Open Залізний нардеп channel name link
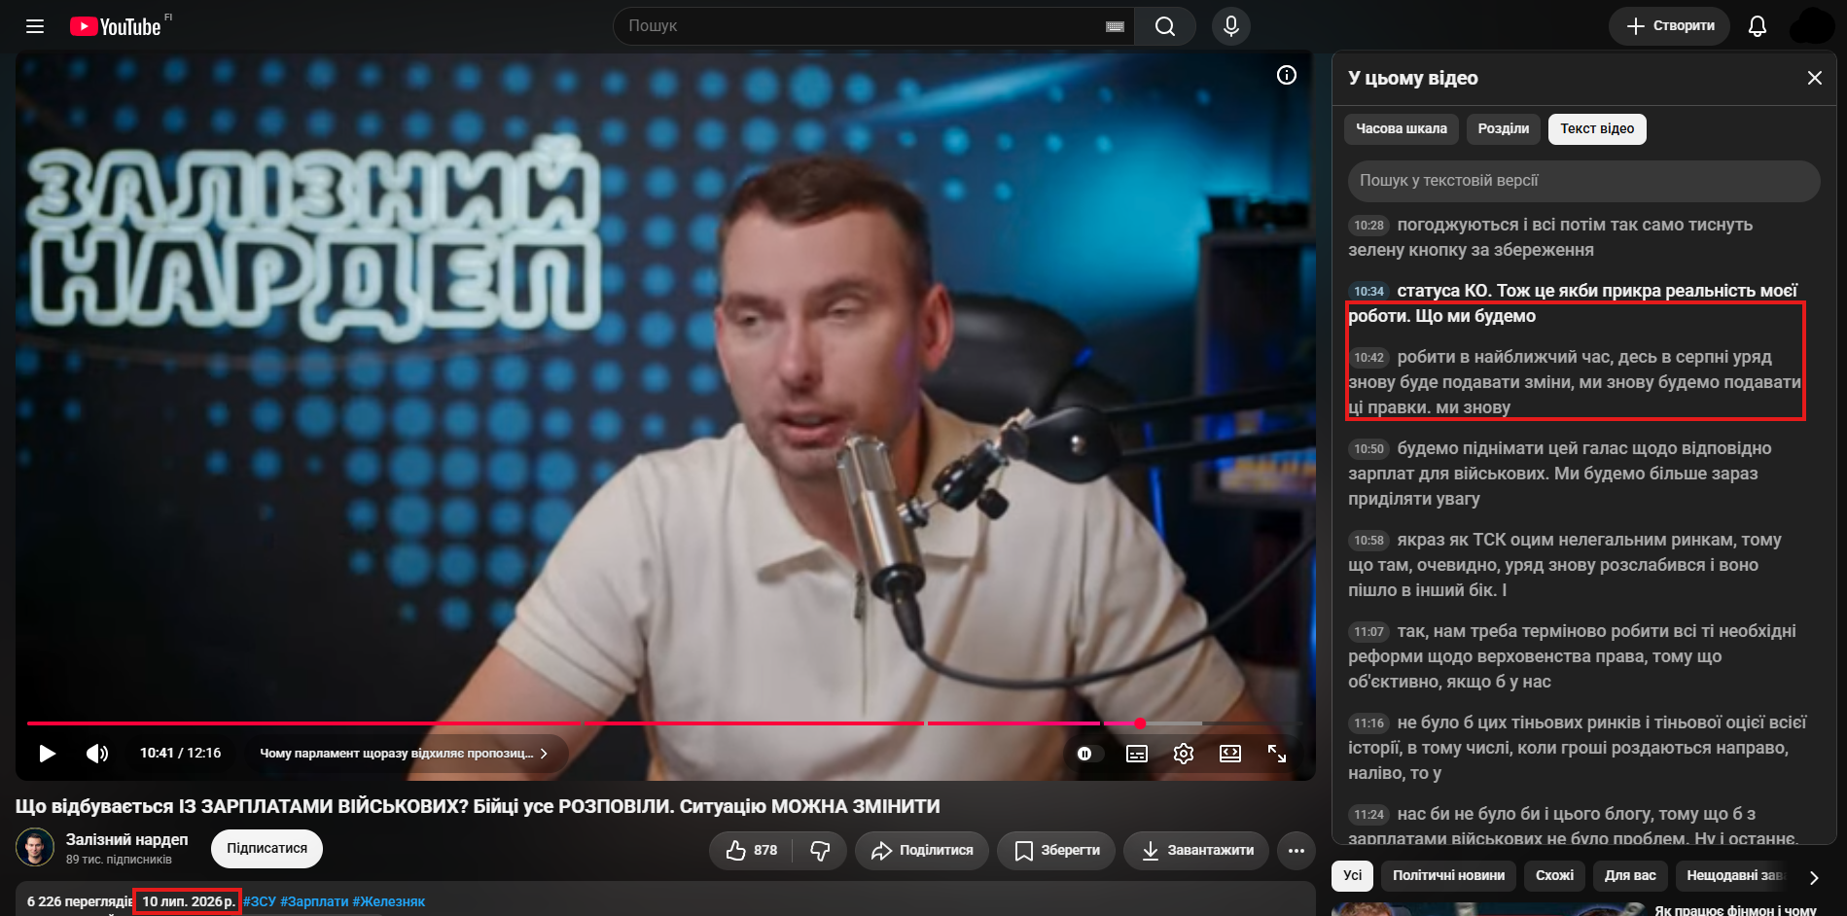Image resolution: width=1847 pixels, height=916 pixels. click(x=126, y=839)
